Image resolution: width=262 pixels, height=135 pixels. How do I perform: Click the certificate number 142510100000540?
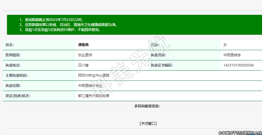pyautogui.click(x=238, y=65)
